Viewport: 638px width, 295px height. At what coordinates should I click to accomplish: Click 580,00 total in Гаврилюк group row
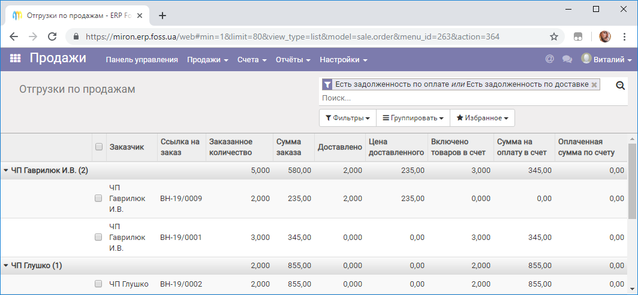[299, 171]
